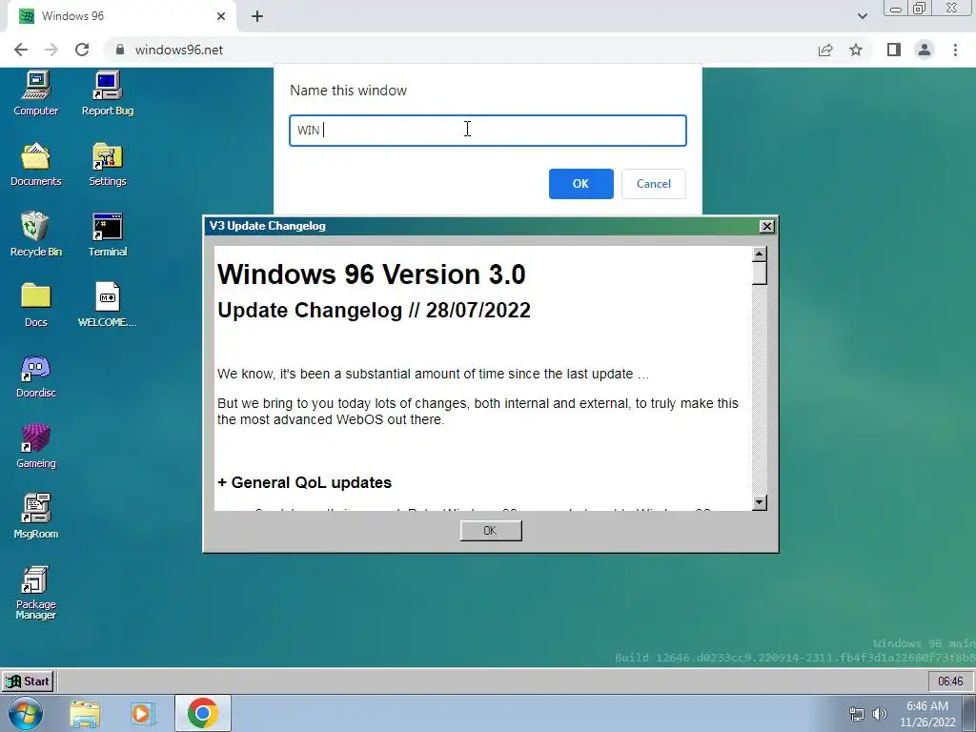Open the network tray icon

coord(857,714)
